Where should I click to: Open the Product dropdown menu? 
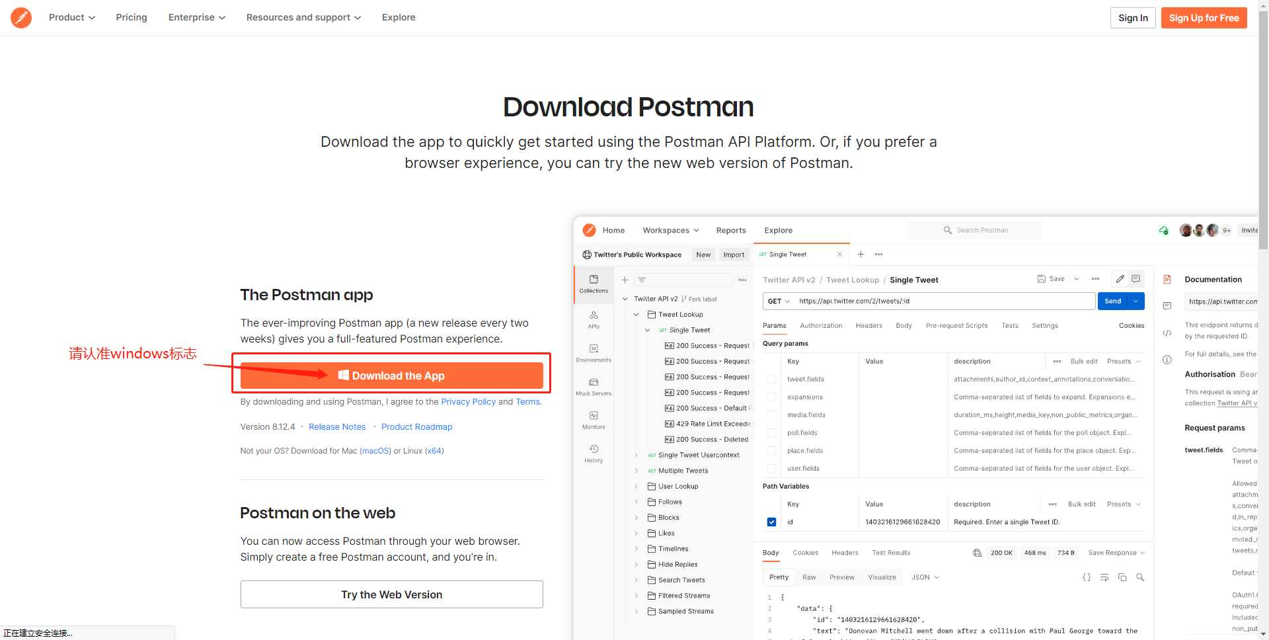(72, 17)
